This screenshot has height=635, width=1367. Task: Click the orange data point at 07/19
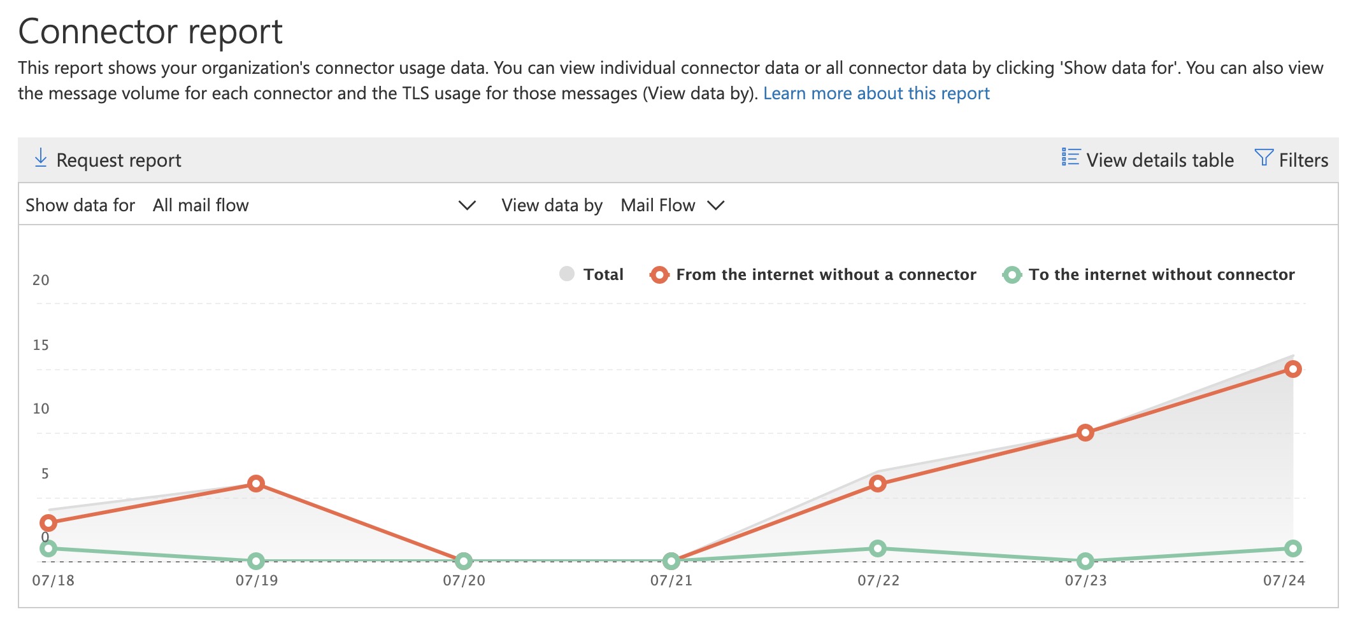(x=256, y=484)
